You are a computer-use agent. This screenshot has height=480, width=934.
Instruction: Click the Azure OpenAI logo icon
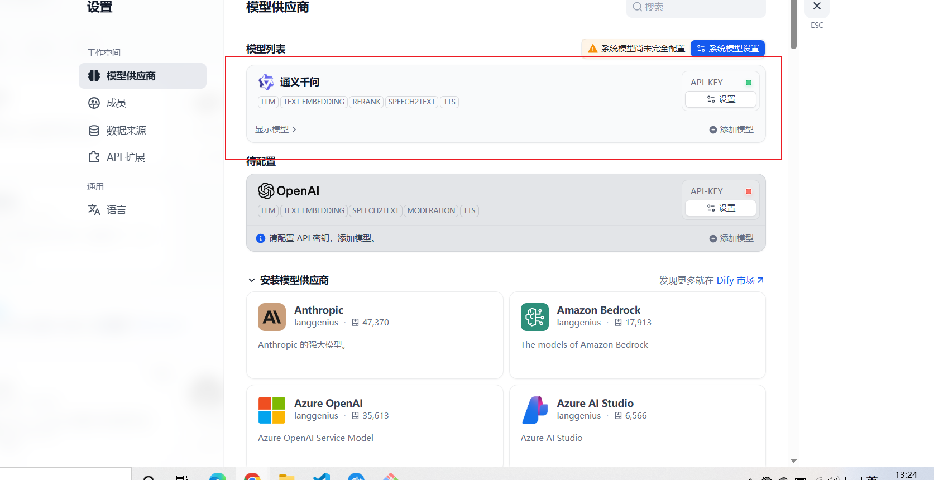point(272,410)
